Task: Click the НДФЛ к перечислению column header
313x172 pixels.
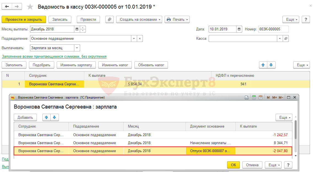Action: (x=260, y=75)
